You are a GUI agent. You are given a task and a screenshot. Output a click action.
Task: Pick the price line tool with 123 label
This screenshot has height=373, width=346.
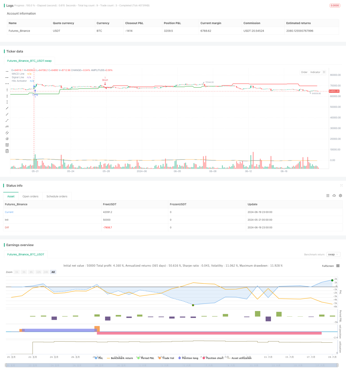click(7, 126)
